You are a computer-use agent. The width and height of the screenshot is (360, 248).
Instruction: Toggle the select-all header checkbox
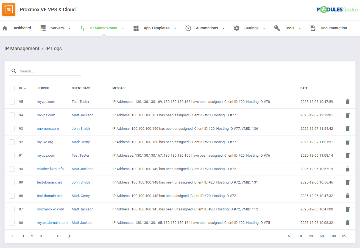12,88
